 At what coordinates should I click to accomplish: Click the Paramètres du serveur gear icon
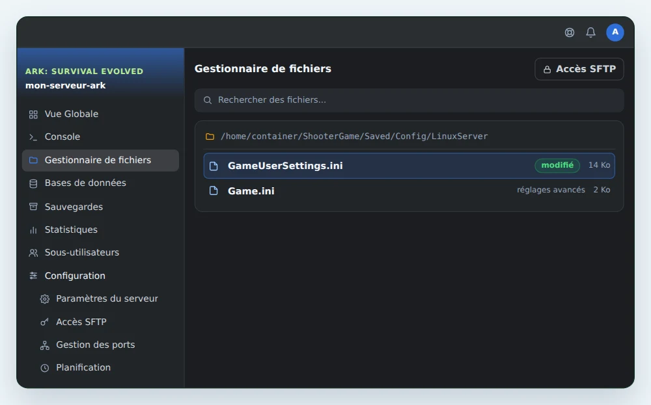coord(44,299)
